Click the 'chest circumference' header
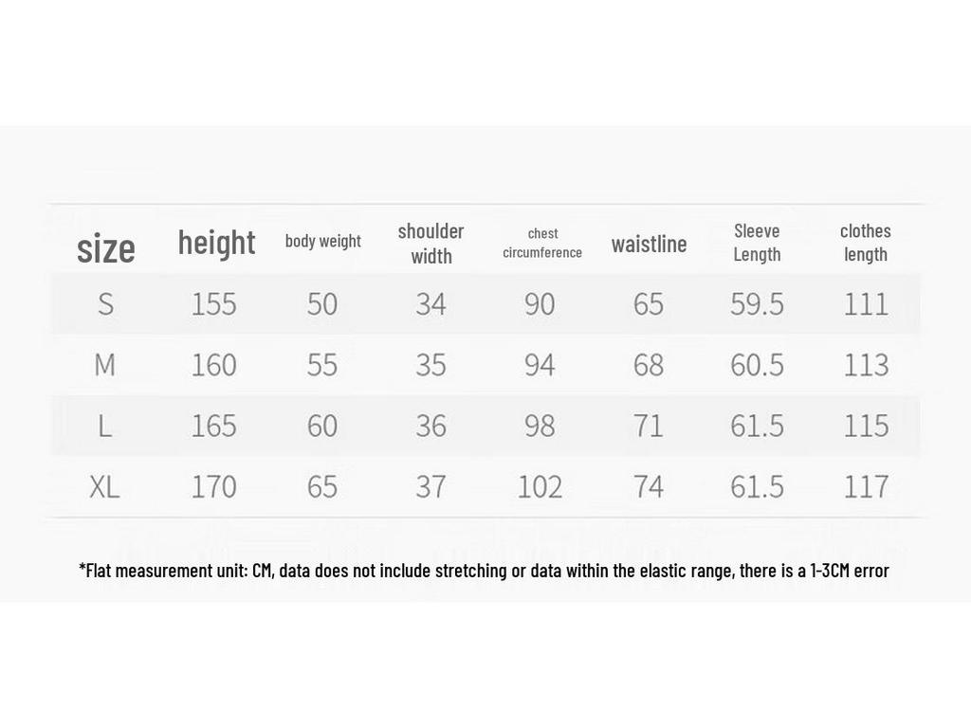Viewport: 971px width, 728px height. [542, 243]
